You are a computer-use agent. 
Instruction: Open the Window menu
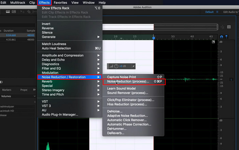pos(88,3)
